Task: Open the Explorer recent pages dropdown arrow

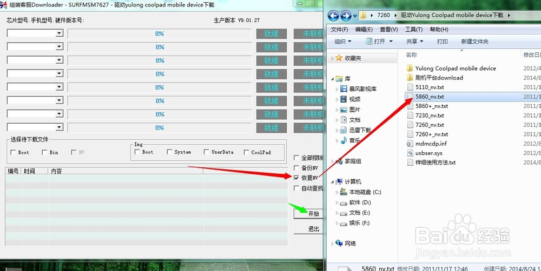Action: coord(355,16)
